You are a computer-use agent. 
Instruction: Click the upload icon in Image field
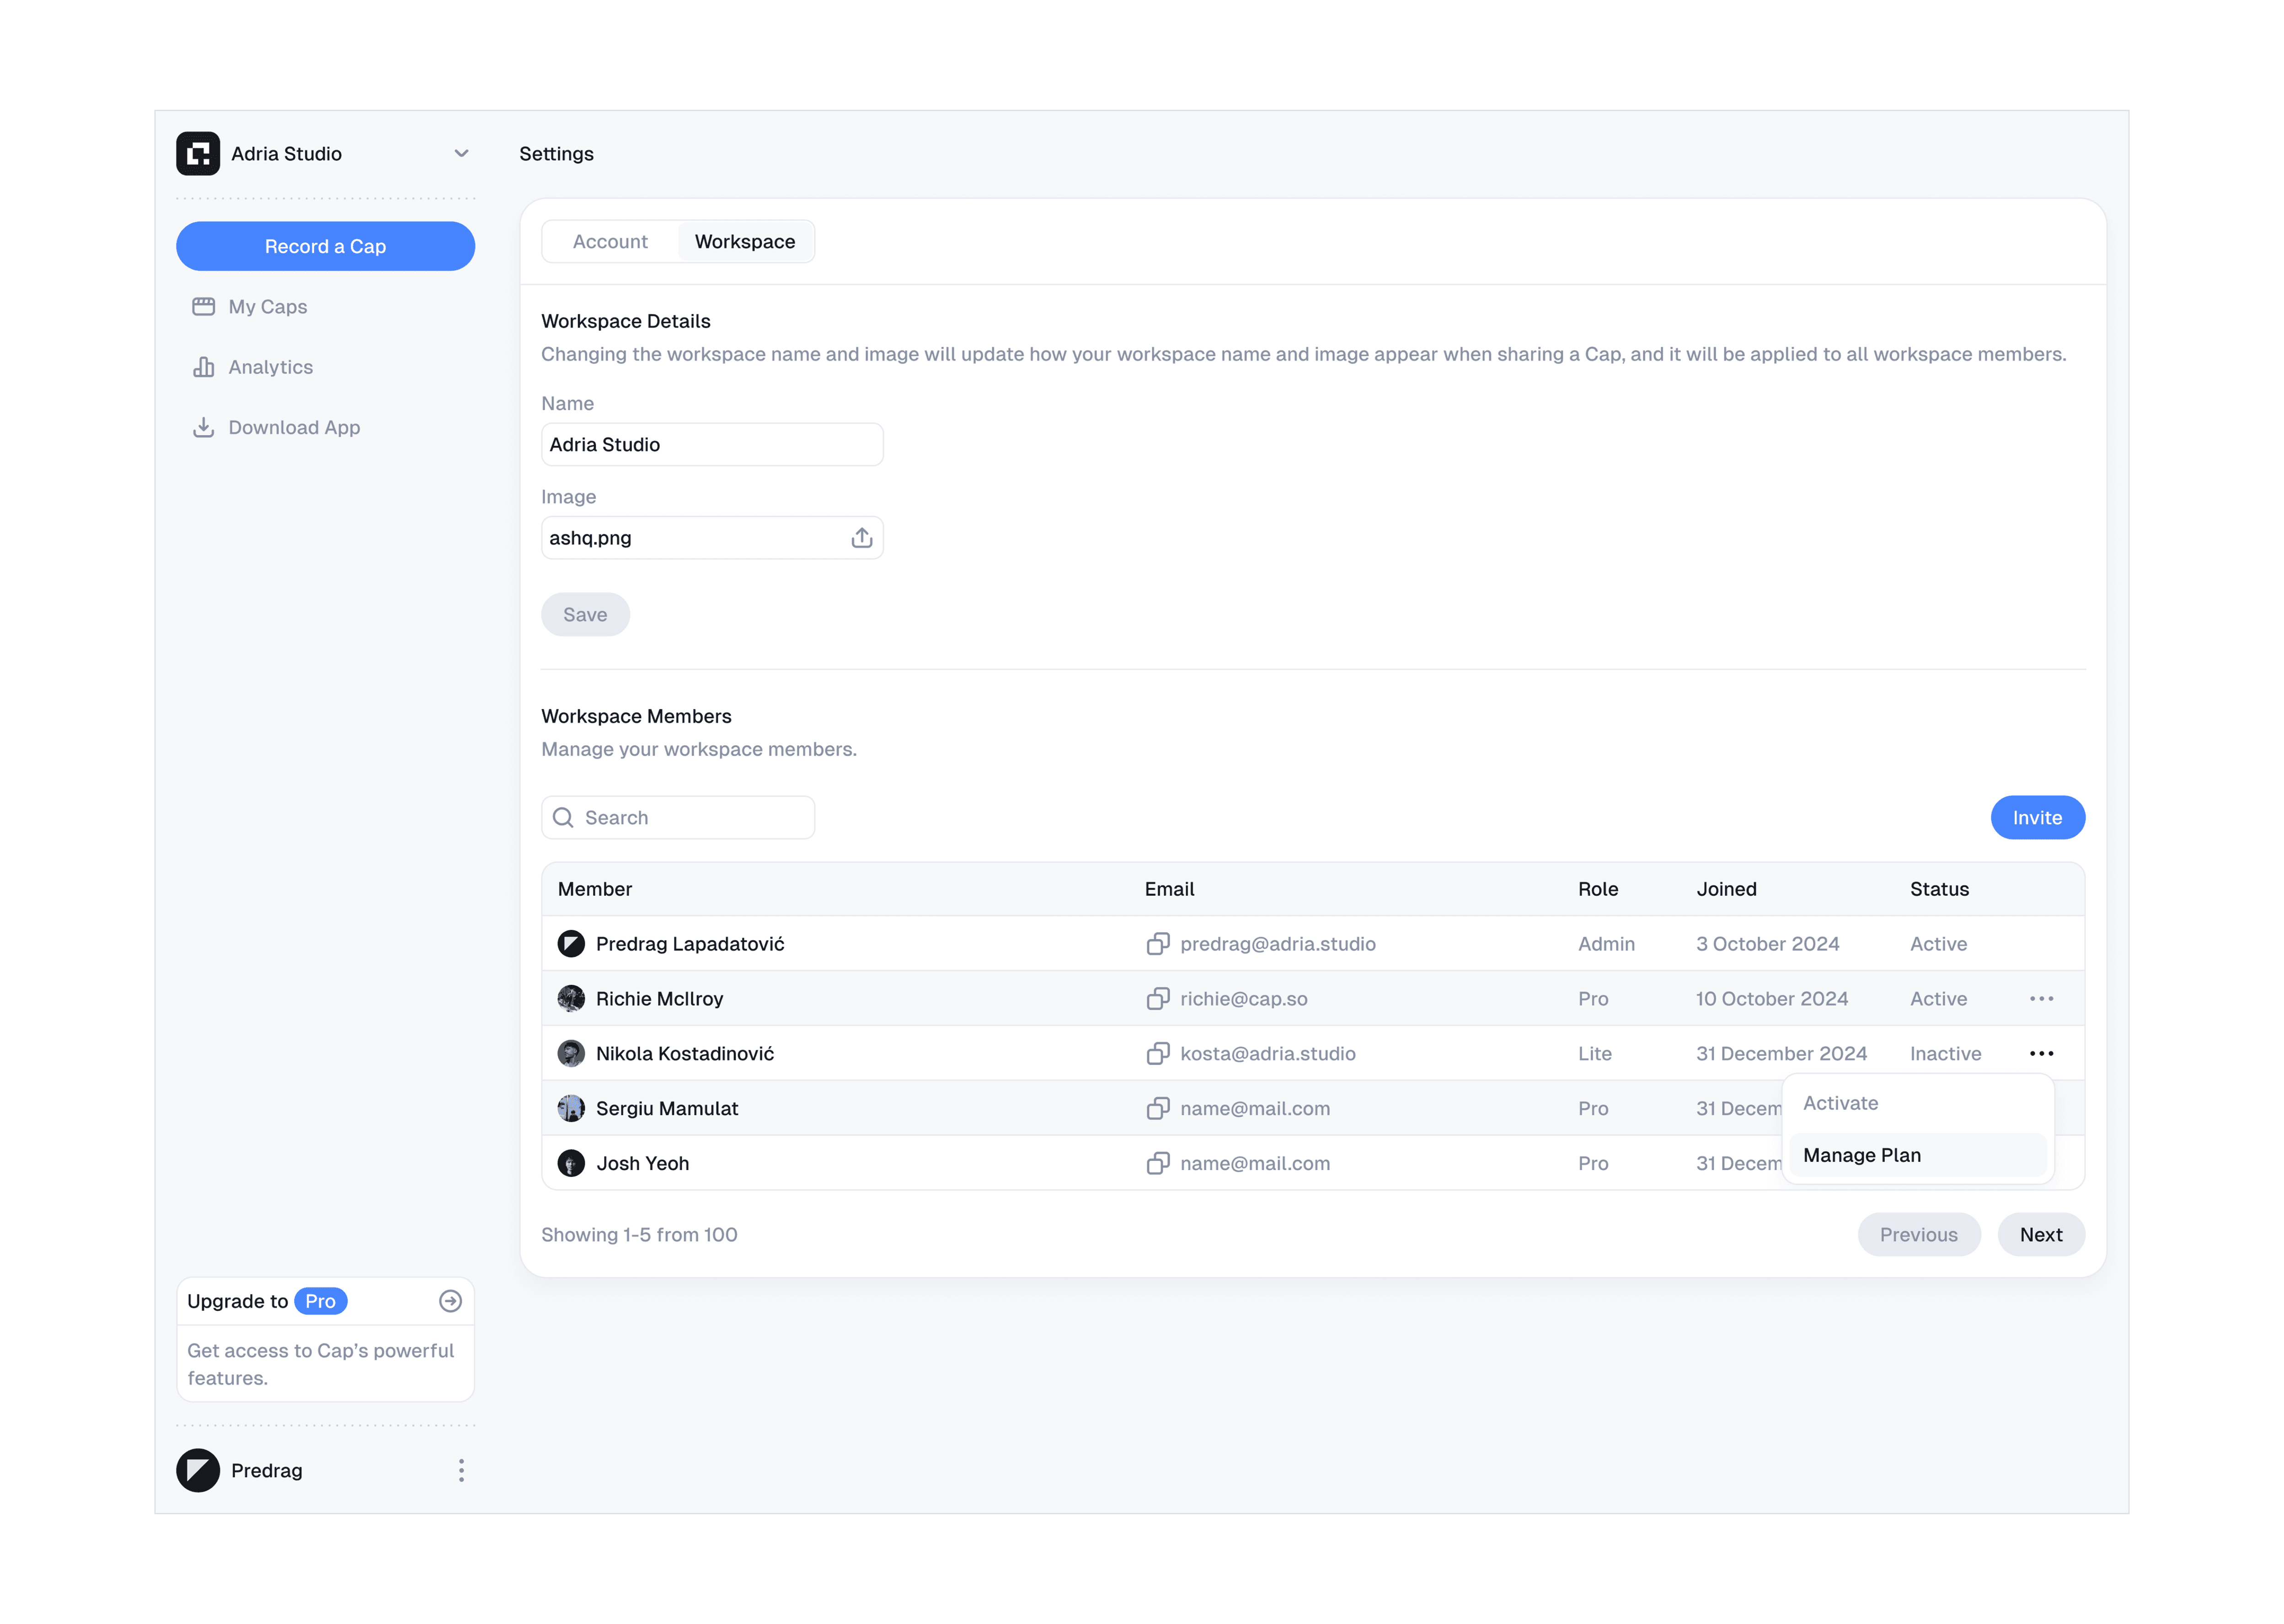(861, 538)
